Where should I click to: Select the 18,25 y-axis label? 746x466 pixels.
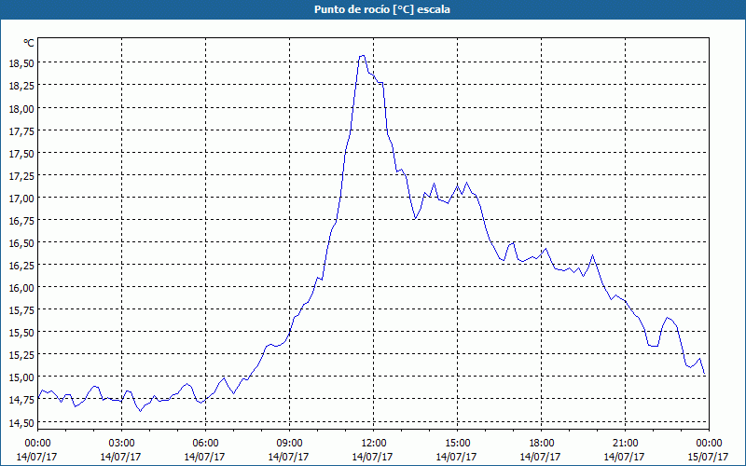click(x=21, y=86)
